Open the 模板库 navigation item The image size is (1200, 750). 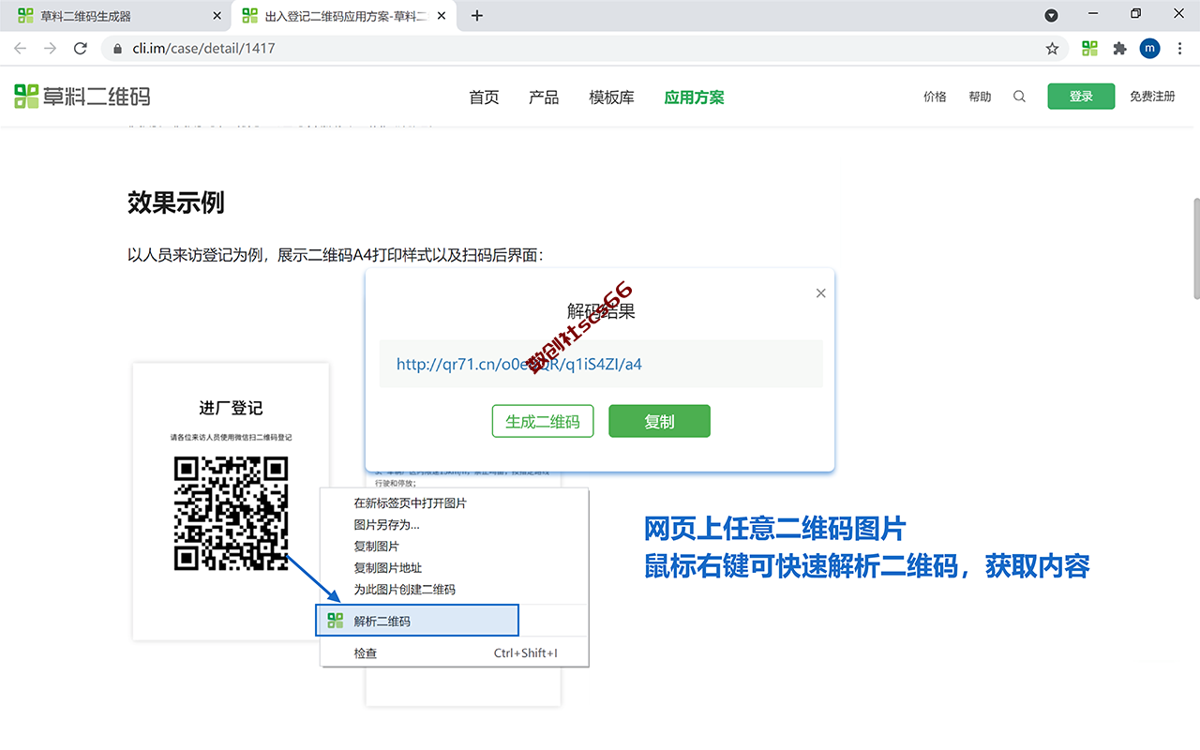(611, 97)
